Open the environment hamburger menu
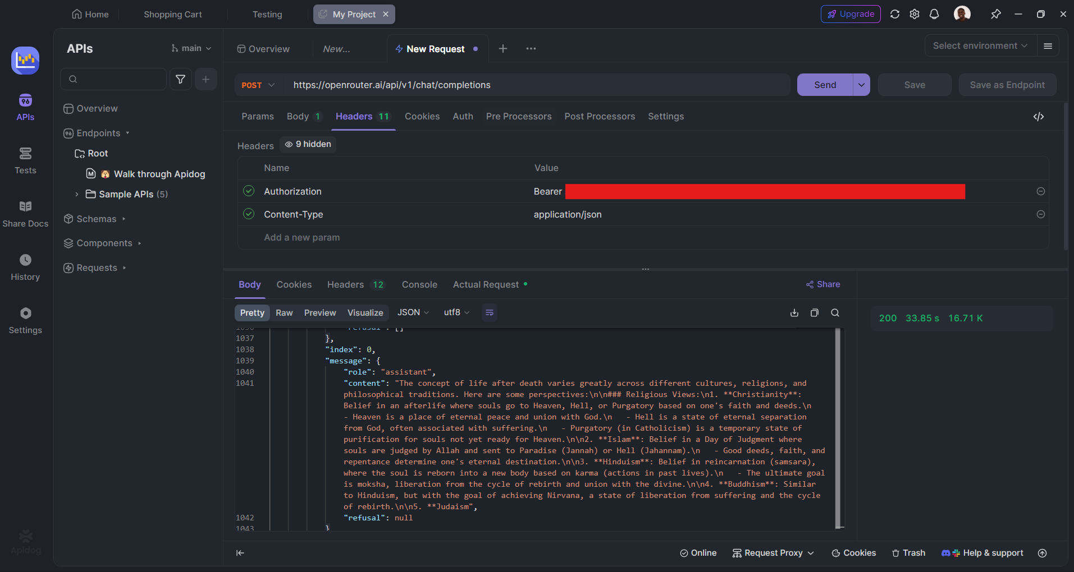 [x=1048, y=46]
